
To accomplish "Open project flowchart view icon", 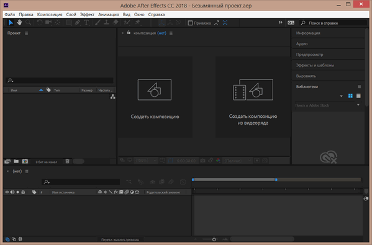I will (x=112, y=97).
